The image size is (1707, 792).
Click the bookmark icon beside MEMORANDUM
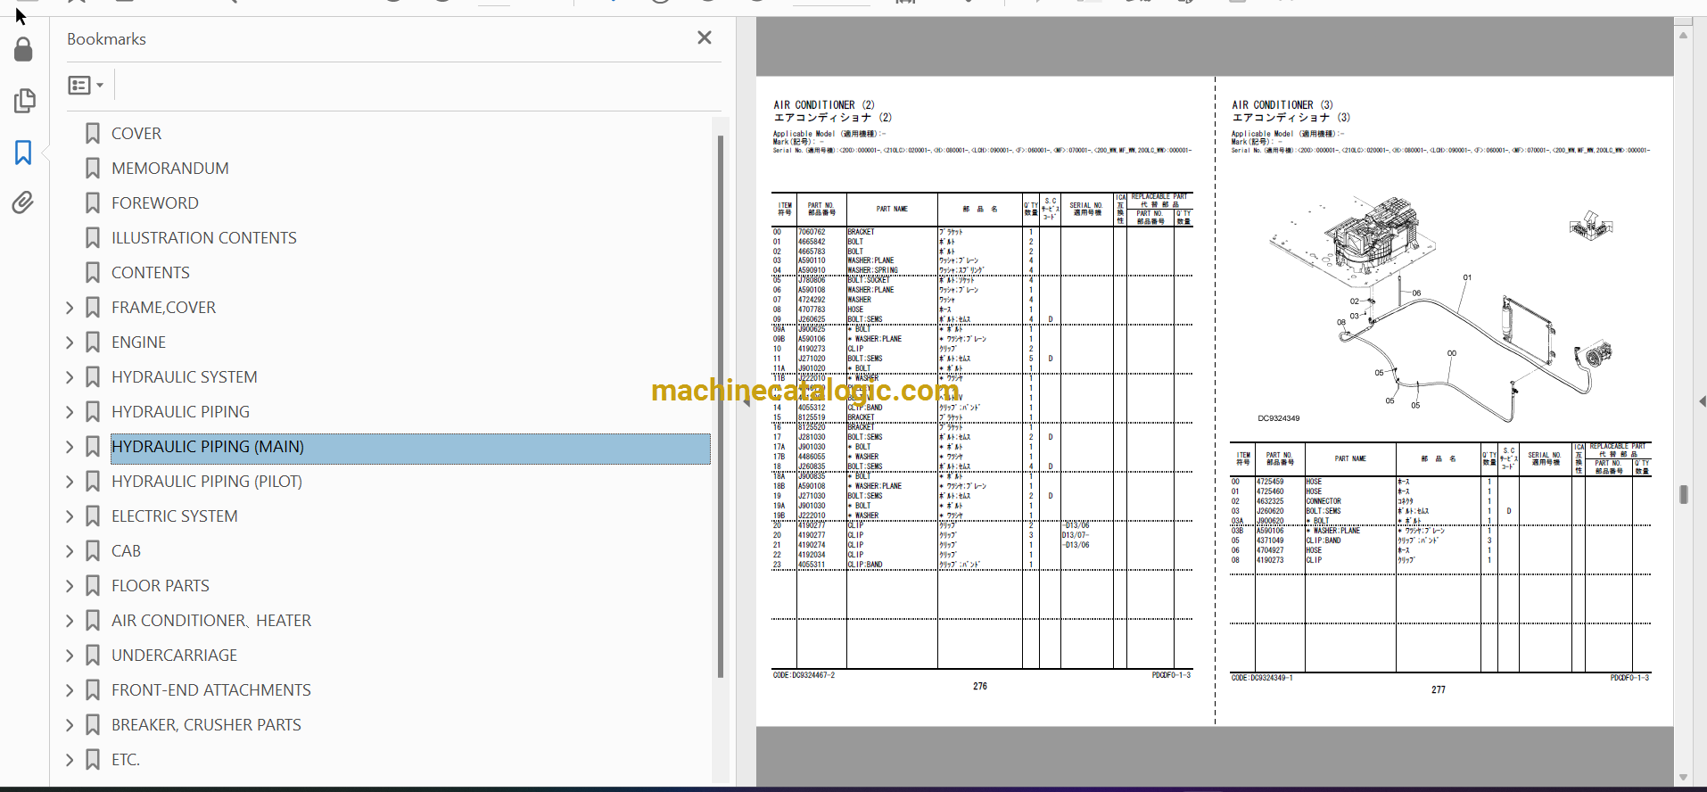click(x=93, y=169)
